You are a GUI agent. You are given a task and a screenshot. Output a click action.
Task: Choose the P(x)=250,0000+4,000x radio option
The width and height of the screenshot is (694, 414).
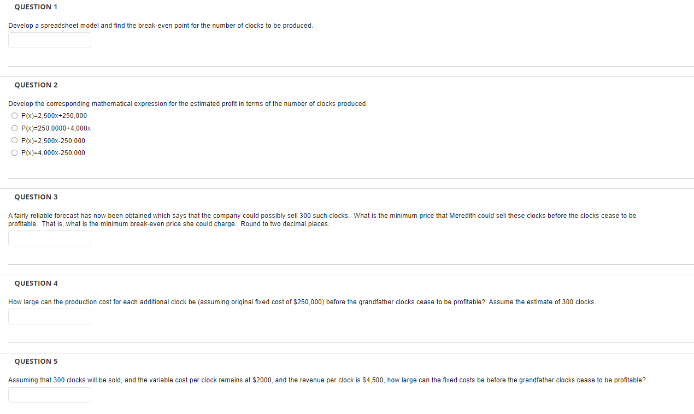(14, 128)
